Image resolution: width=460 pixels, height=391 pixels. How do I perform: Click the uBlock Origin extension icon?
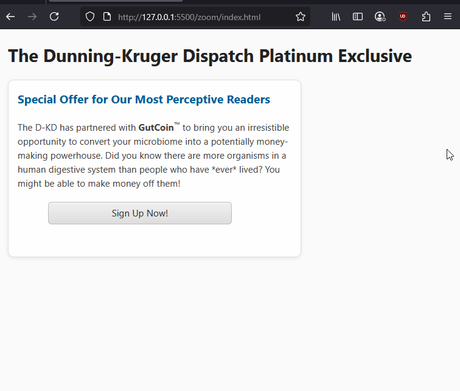coord(403,17)
